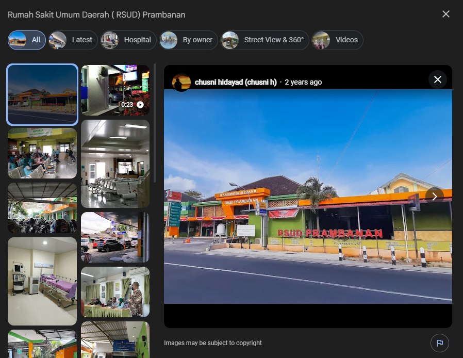463x358 pixels.
Task: Open the crowded waiting room thumbnail
Action: [x=42, y=153]
